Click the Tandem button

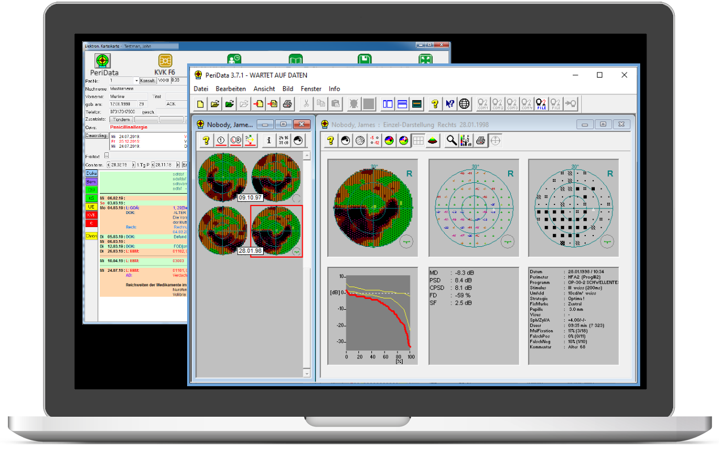coord(121,119)
